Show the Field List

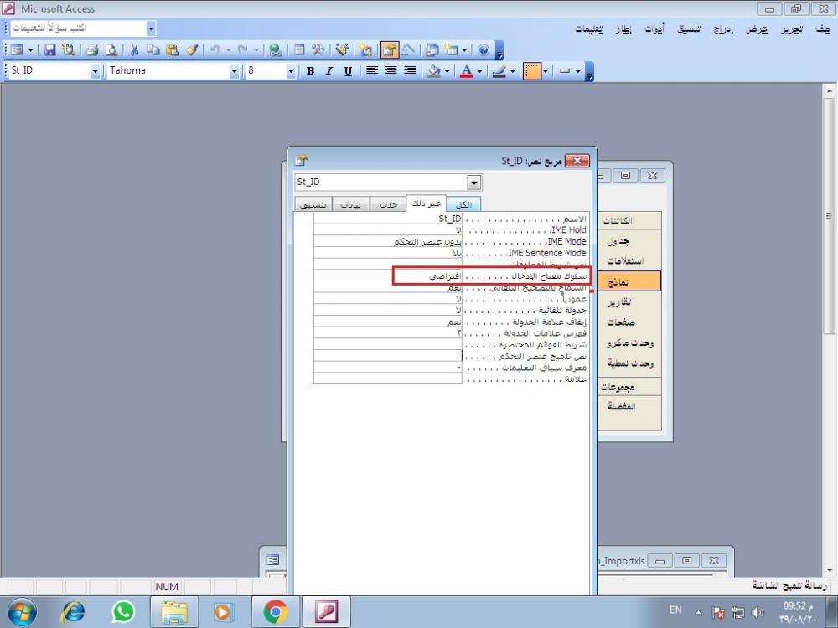tap(299, 50)
